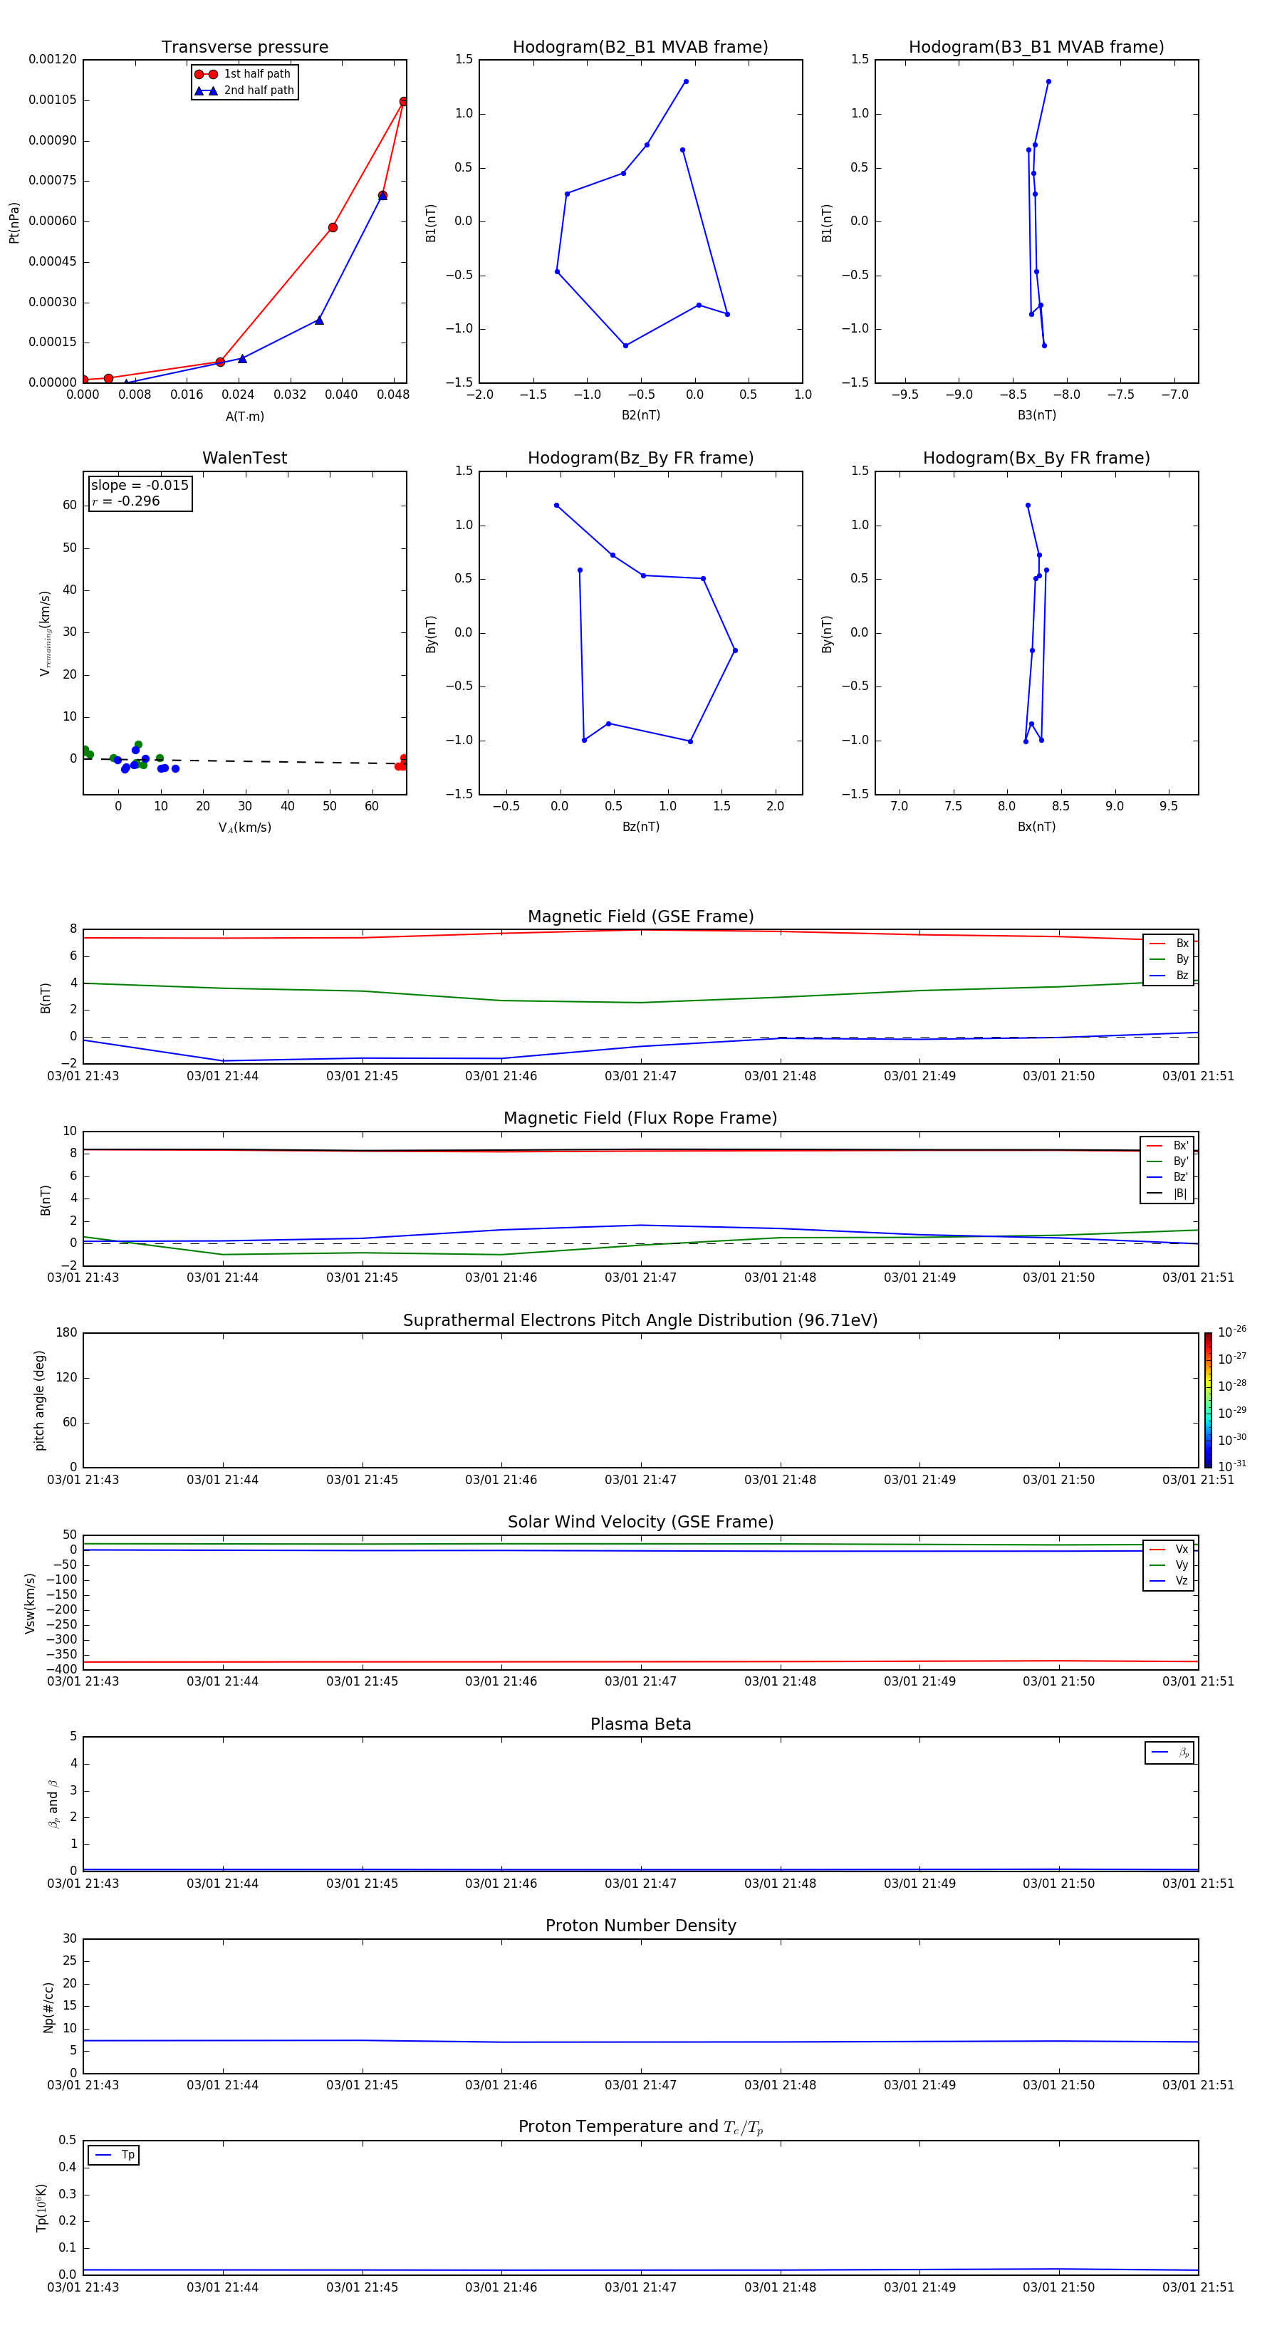Screen dimensions: 1282x2350
Task: Click the 'Bz'' legend entry in Flux Rope panel
Action: 1167,1177
